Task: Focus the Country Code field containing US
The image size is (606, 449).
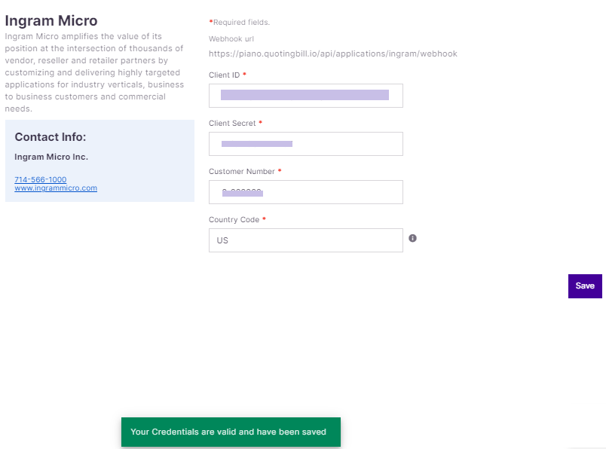Action: tap(306, 240)
